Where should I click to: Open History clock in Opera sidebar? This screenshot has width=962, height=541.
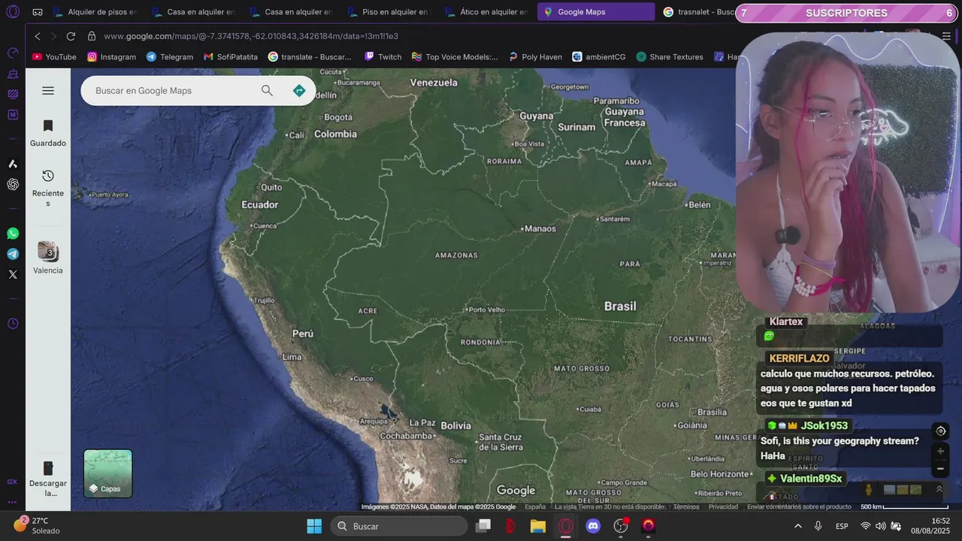tap(13, 324)
